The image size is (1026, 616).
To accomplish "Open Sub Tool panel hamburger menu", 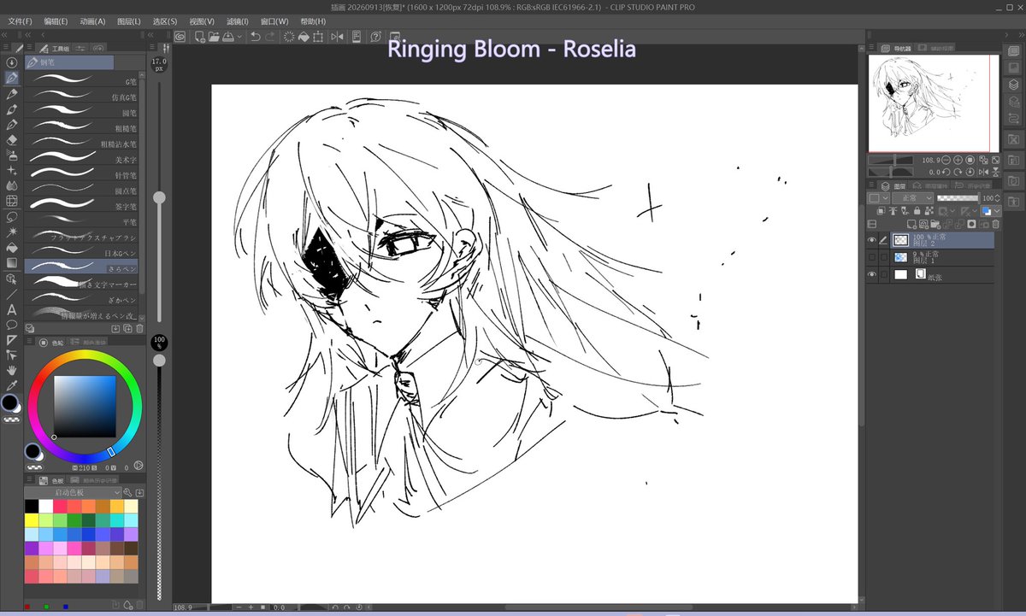I will tap(30, 48).
